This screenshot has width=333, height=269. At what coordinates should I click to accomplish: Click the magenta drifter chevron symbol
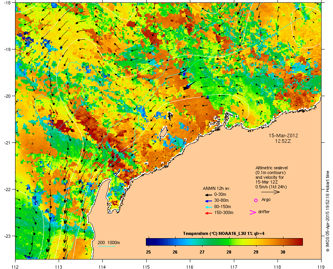click(x=253, y=212)
